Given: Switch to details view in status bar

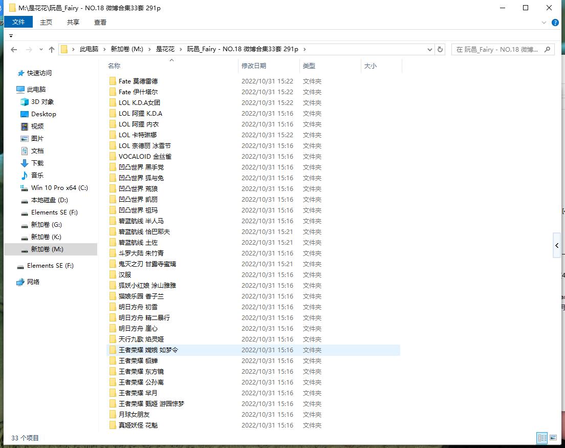Looking at the screenshot, I should 542,438.
